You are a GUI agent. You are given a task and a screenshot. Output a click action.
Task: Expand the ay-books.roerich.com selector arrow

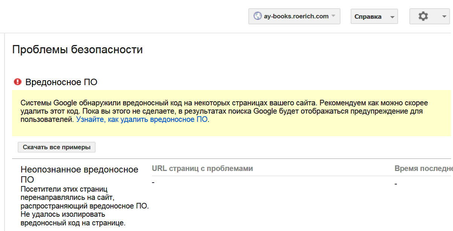coord(333,16)
